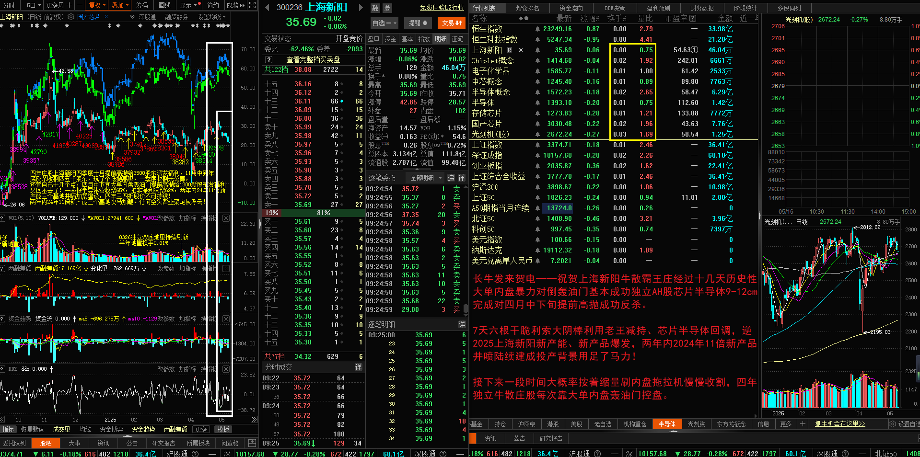Click 详 detail icon of 逐笔委托

tap(461, 178)
